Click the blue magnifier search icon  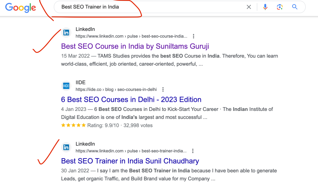(x=295, y=7)
